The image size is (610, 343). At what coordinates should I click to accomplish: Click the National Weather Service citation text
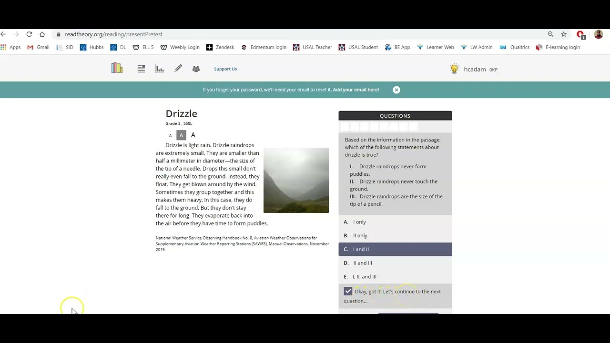tap(242, 243)
